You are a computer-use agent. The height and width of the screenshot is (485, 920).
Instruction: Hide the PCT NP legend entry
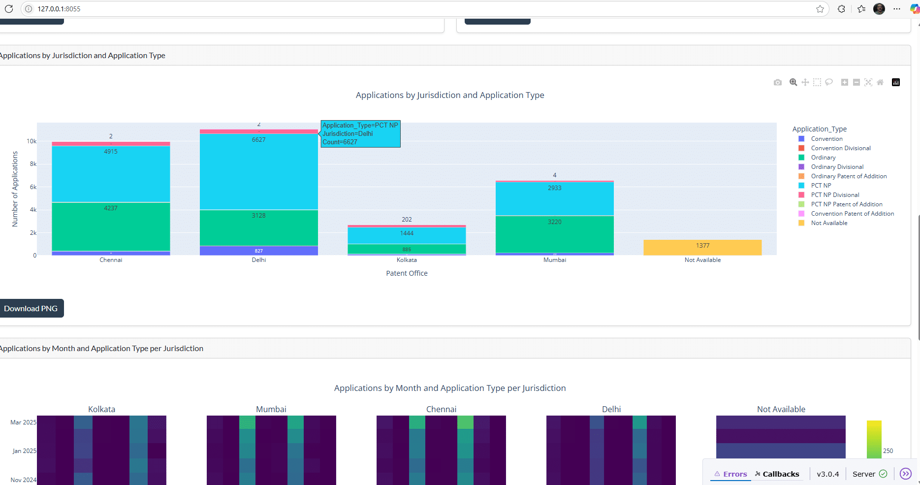(821, 186)
